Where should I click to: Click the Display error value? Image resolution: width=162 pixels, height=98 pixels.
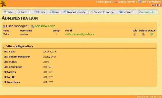point(49,57)
